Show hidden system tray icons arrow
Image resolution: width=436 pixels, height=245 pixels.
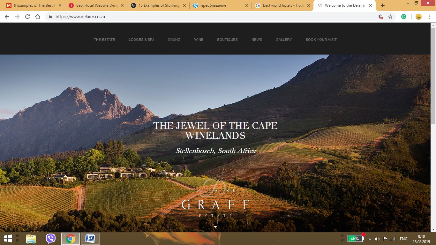[x=370, y=239]
